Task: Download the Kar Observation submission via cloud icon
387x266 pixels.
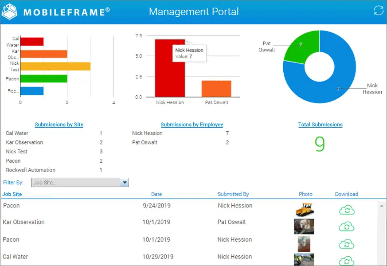Action: (347, 226)
